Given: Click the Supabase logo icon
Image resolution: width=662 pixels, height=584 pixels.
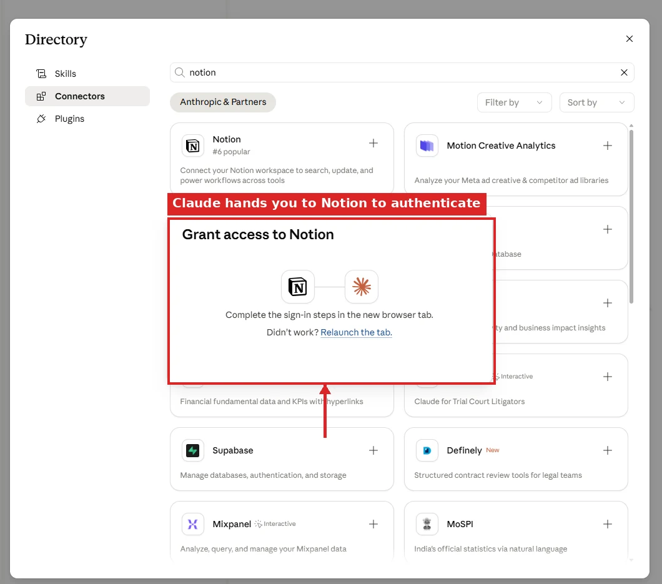Looking at the screenshot, I should 193,450.
